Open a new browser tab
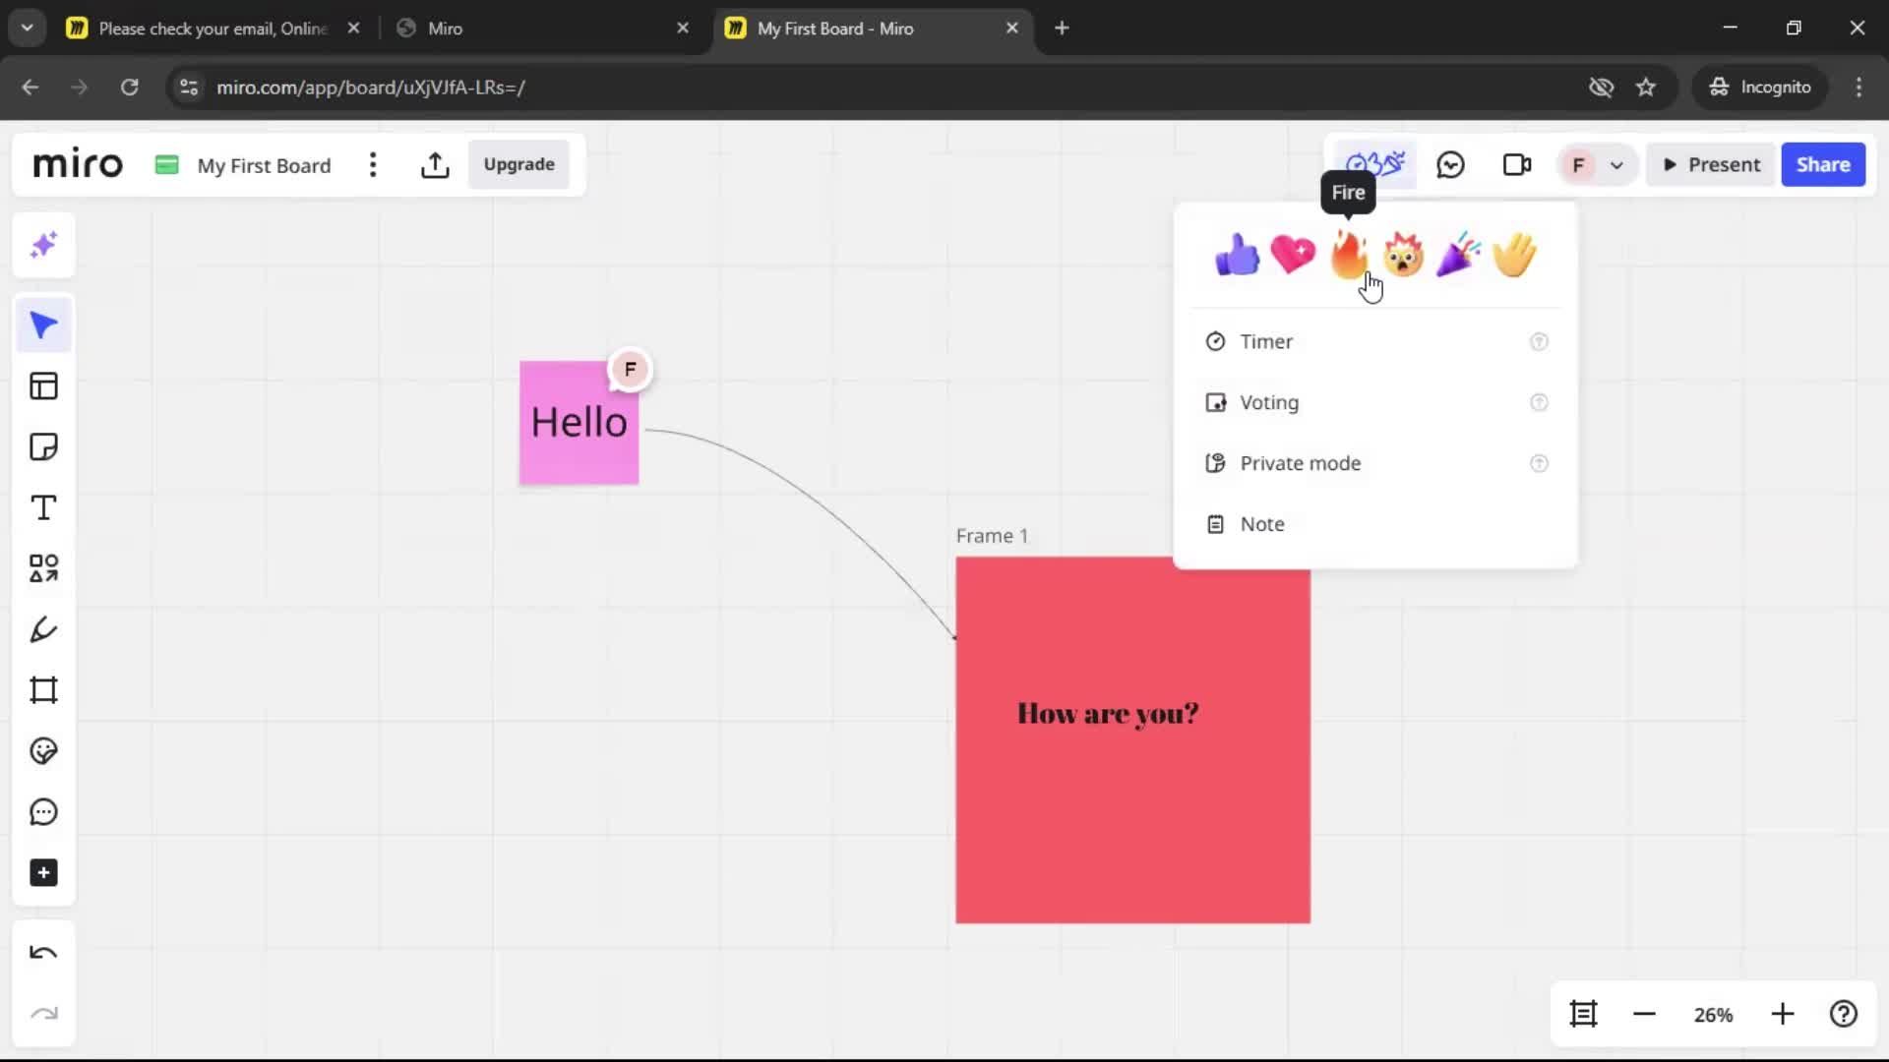1889x1062 pixels. pyautogui.click(x=1062, y=29)
